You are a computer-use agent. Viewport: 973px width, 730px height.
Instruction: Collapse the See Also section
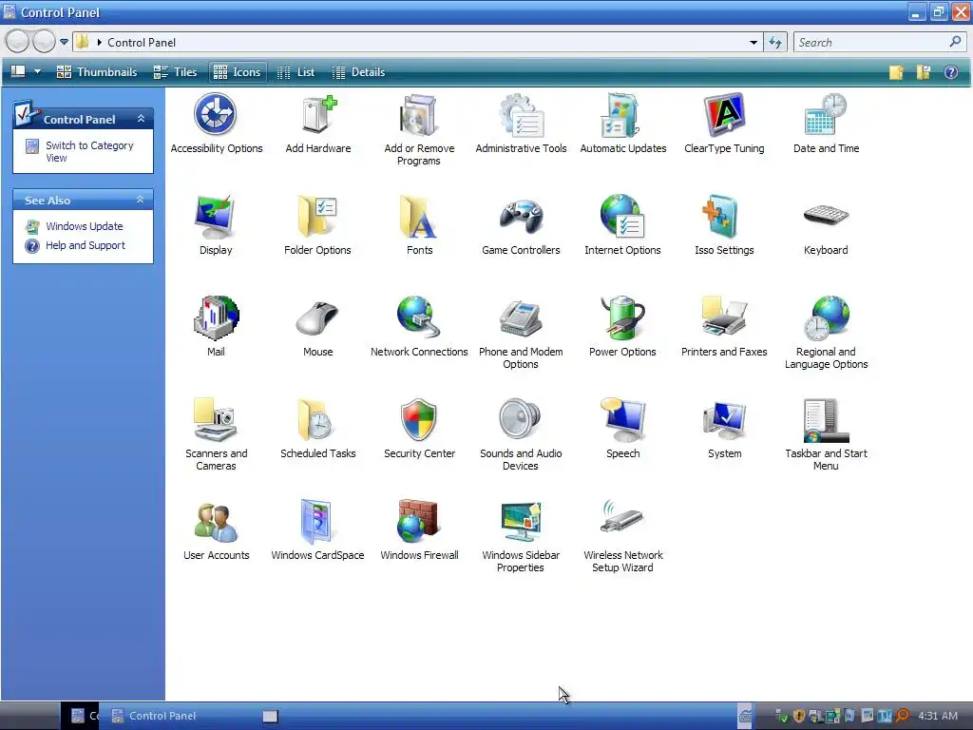click(141, 200)
